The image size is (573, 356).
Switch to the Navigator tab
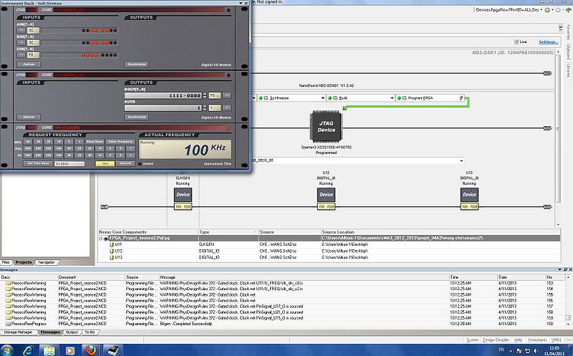click(x=46, y=263)
